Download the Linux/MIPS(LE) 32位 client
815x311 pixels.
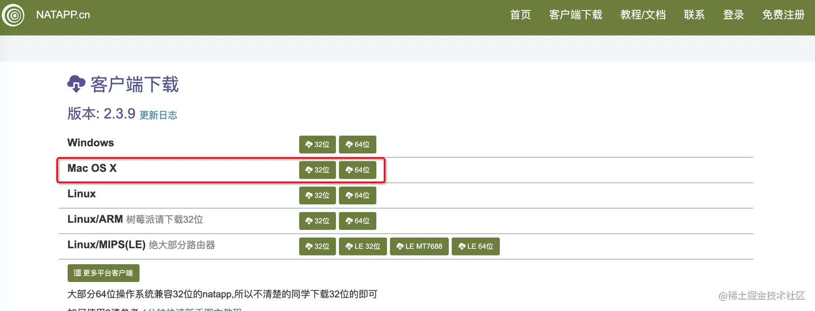317,246
